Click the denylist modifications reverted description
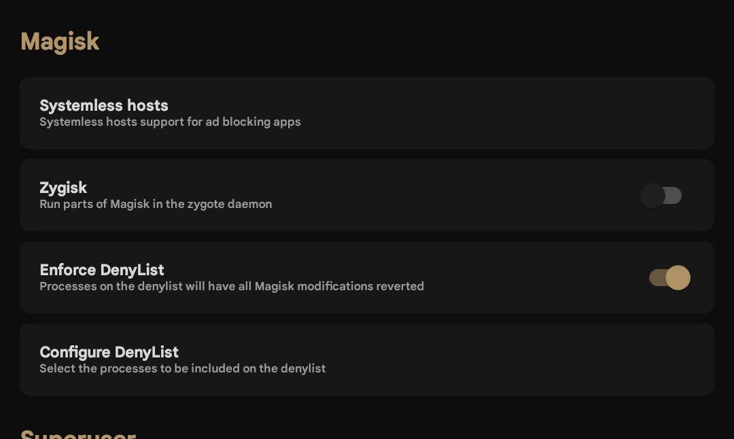 coord(232,287)
